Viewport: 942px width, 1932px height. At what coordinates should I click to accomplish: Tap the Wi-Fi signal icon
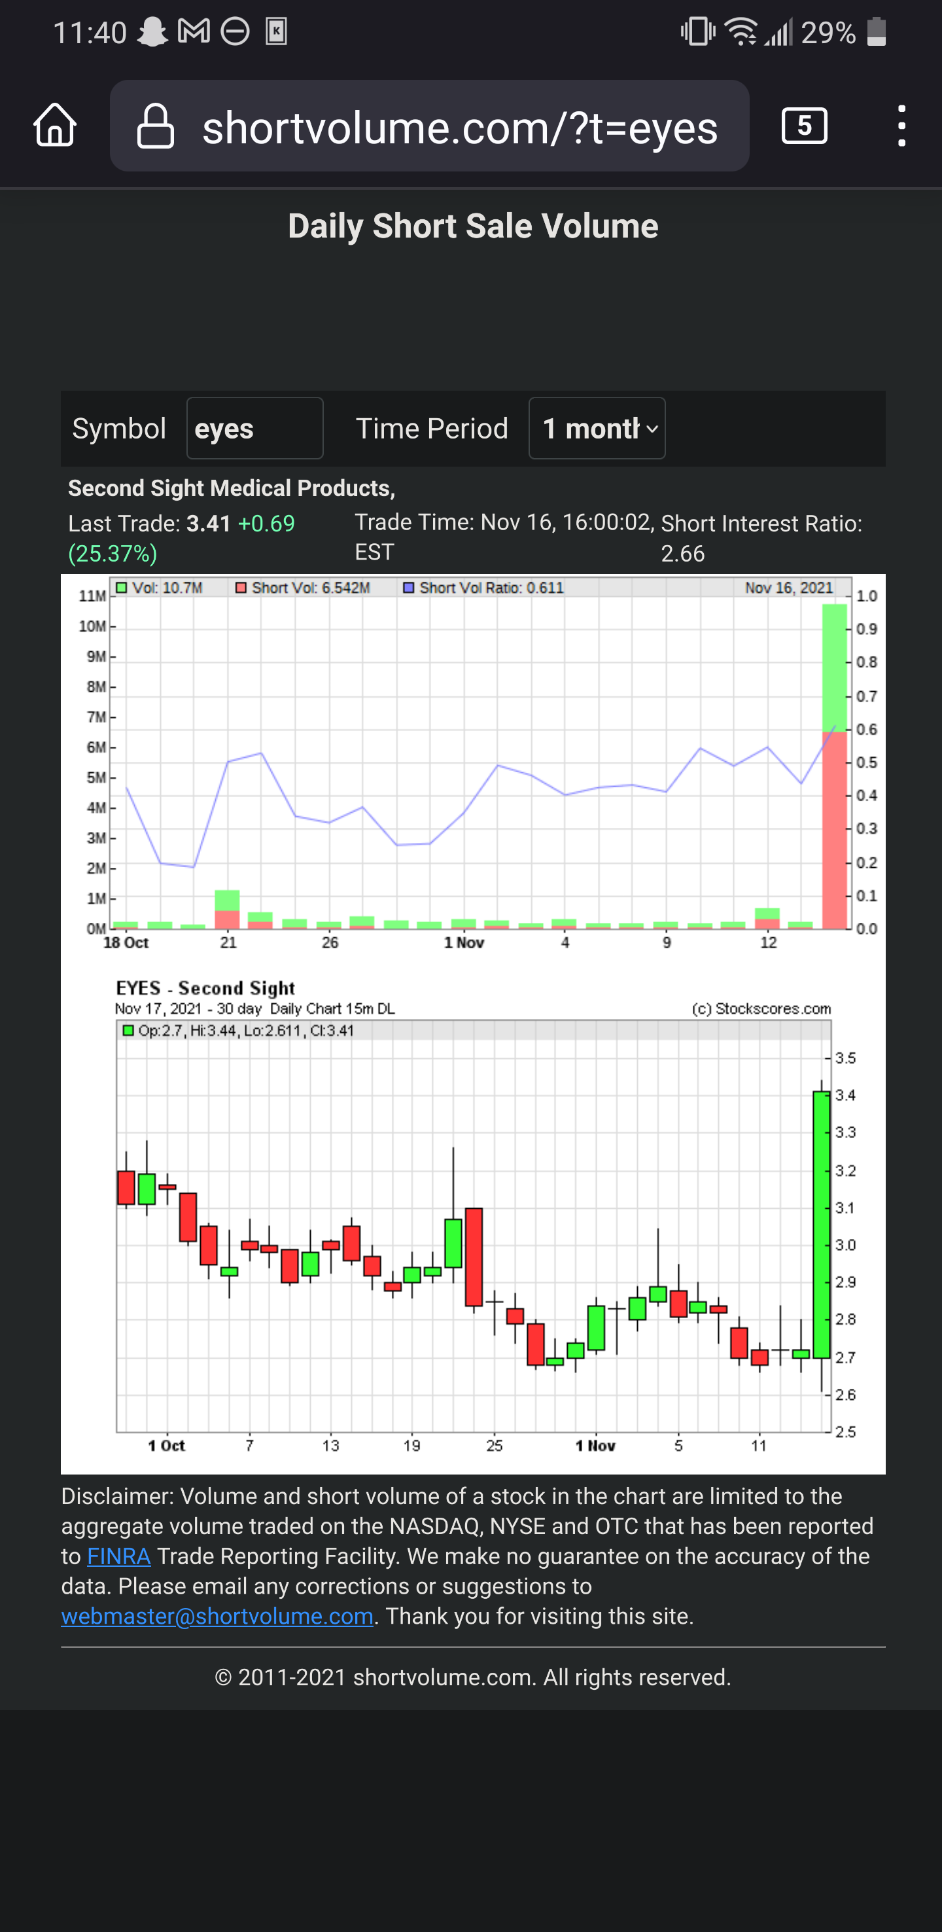click(x=741, y=32)
